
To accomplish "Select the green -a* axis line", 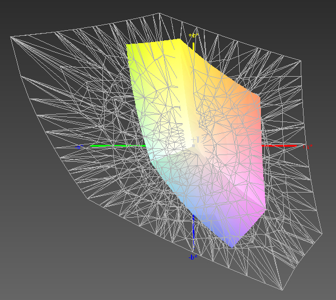I will coord(118,146).
